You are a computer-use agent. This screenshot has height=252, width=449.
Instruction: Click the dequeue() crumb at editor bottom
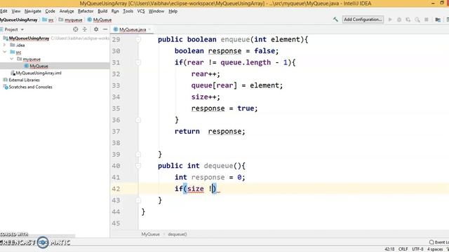[177, 234]
